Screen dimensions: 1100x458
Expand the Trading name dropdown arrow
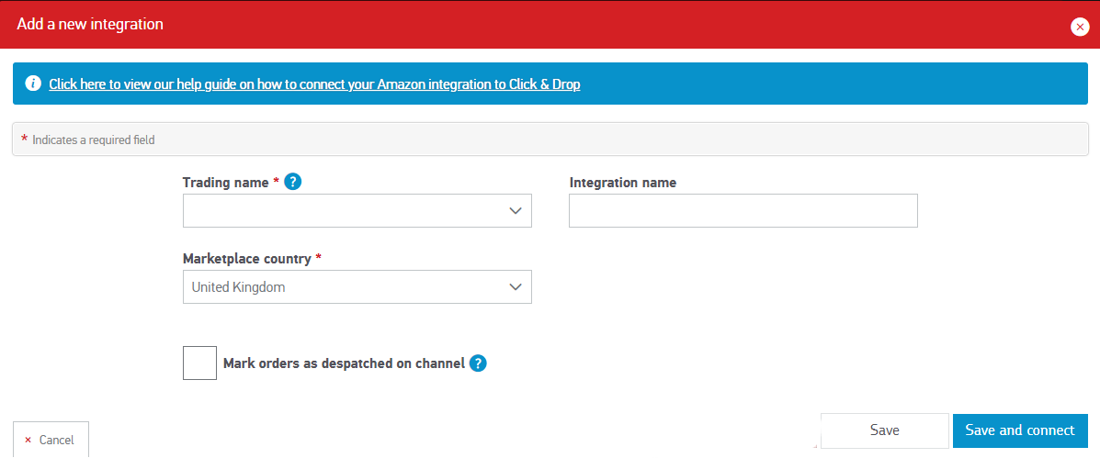click(x=516, y=211)
